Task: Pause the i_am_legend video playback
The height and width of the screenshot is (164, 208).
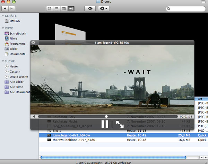Action: click(x=105, y=124)
